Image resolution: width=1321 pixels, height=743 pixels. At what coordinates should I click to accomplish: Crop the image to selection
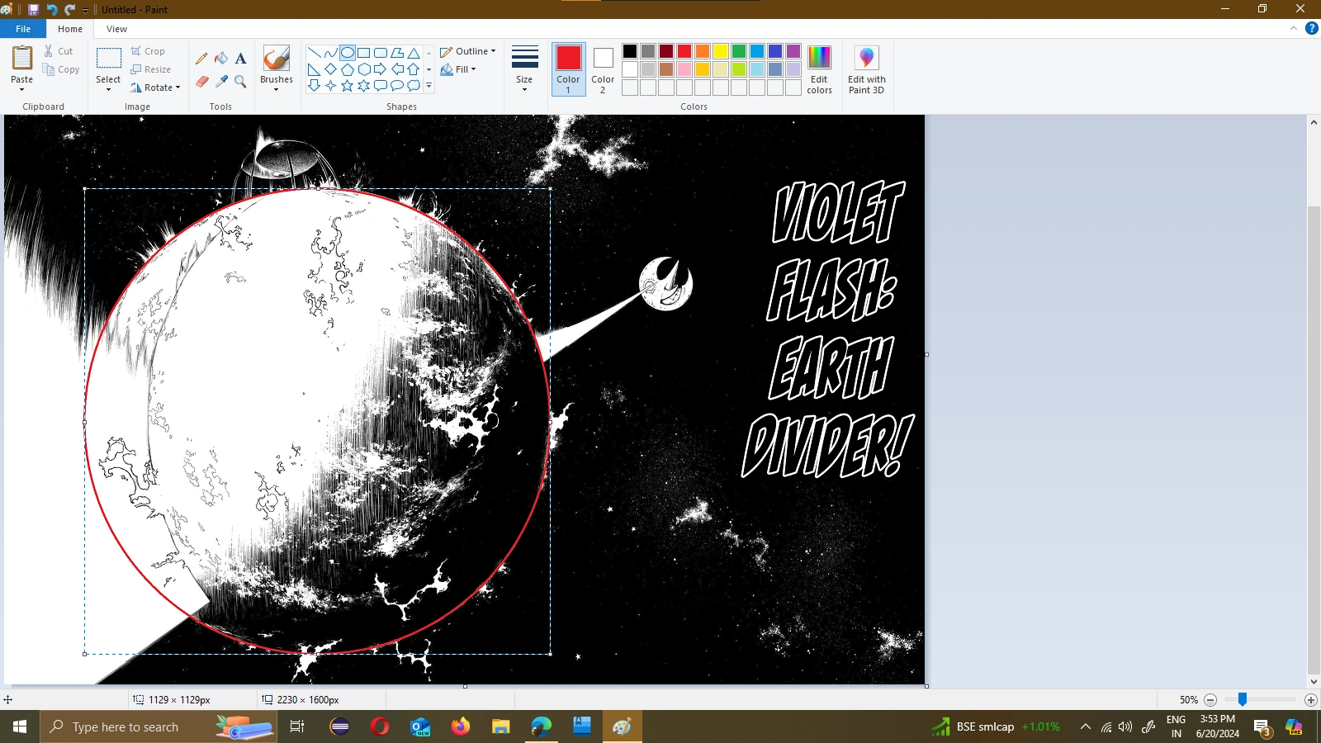pos(148,51)
